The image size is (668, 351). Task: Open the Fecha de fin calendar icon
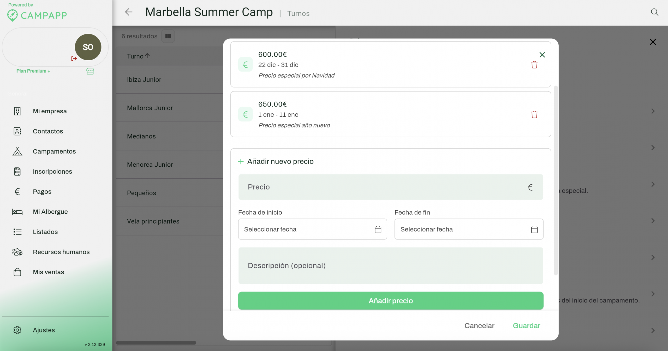(534, 229)
